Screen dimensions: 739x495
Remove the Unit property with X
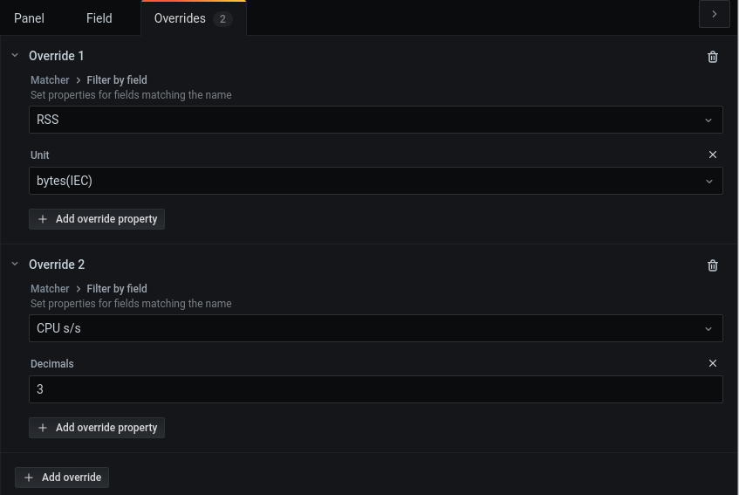(713, 155)
